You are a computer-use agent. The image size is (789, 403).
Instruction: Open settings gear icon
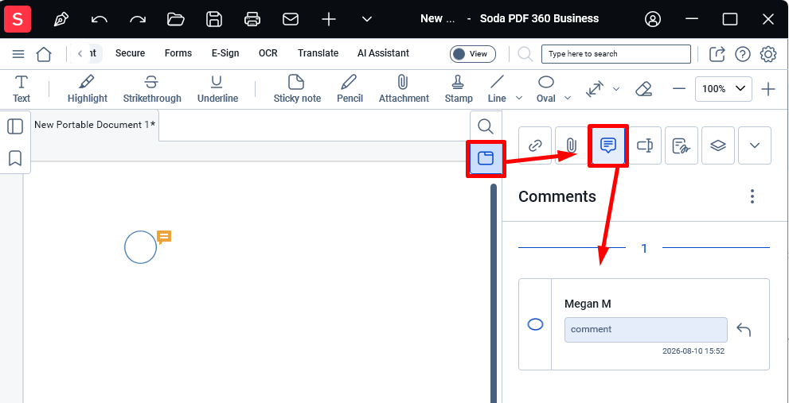click(768, 54)
